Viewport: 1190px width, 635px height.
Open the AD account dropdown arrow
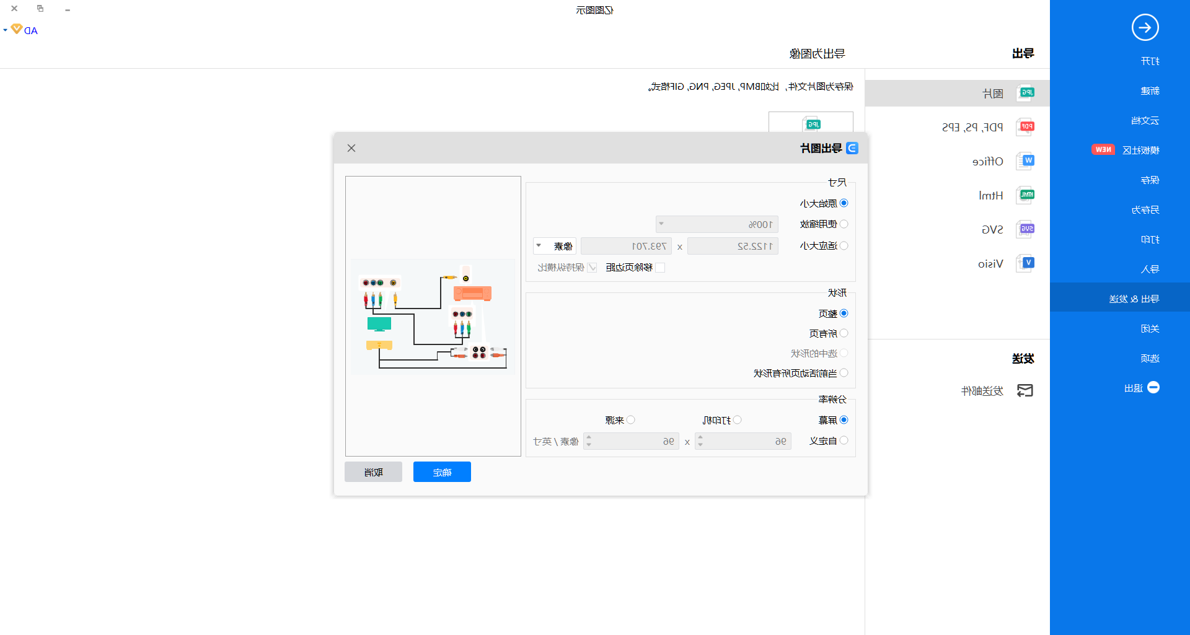click(6, 30)
